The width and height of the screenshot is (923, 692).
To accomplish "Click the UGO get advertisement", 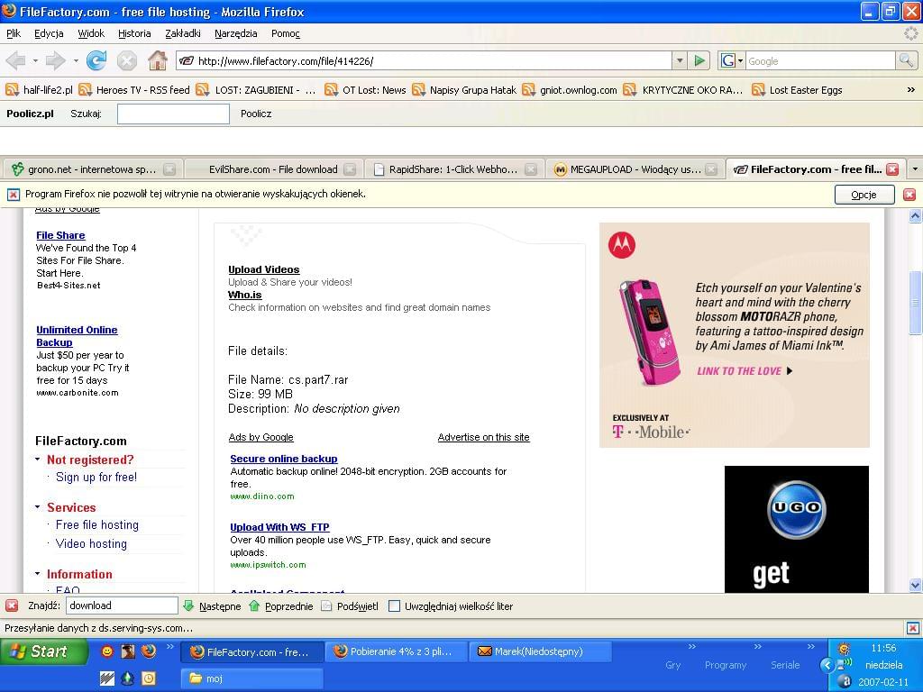I will click(797, 529).
